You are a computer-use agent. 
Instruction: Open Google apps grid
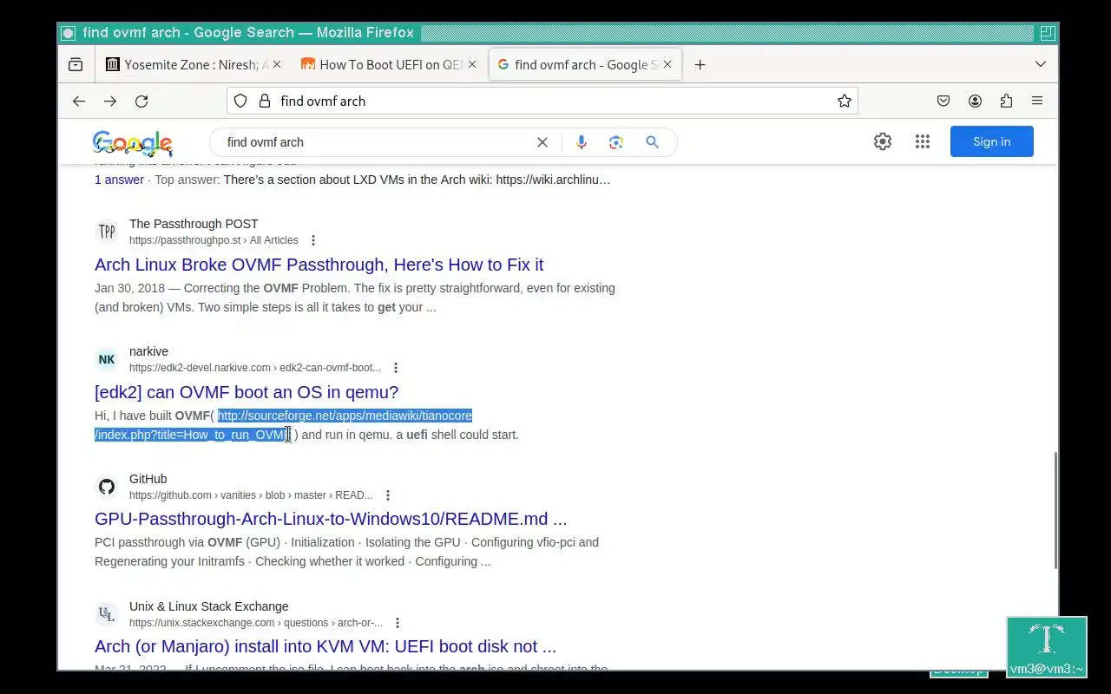coord(923,141)
